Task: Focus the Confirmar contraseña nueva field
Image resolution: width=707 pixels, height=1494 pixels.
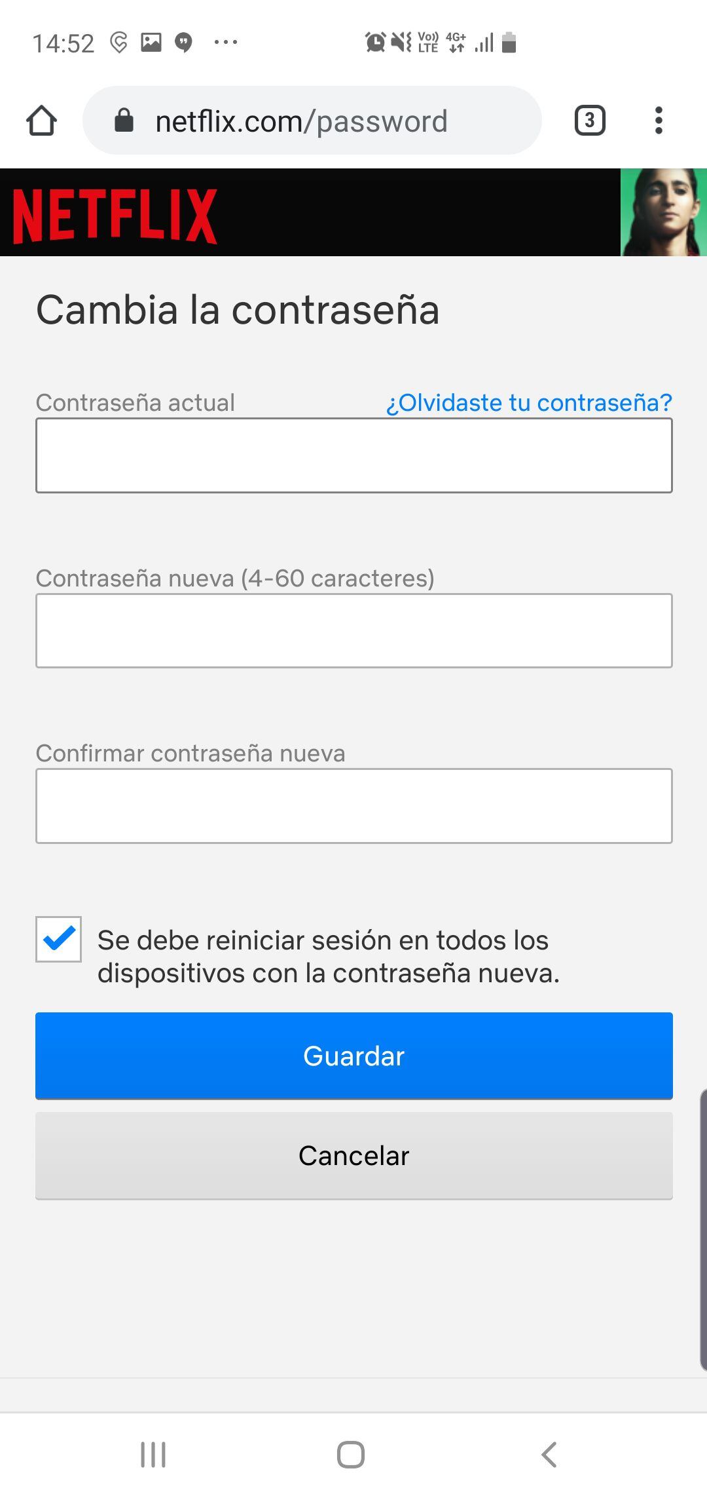Action: click(x=353, y=805)
